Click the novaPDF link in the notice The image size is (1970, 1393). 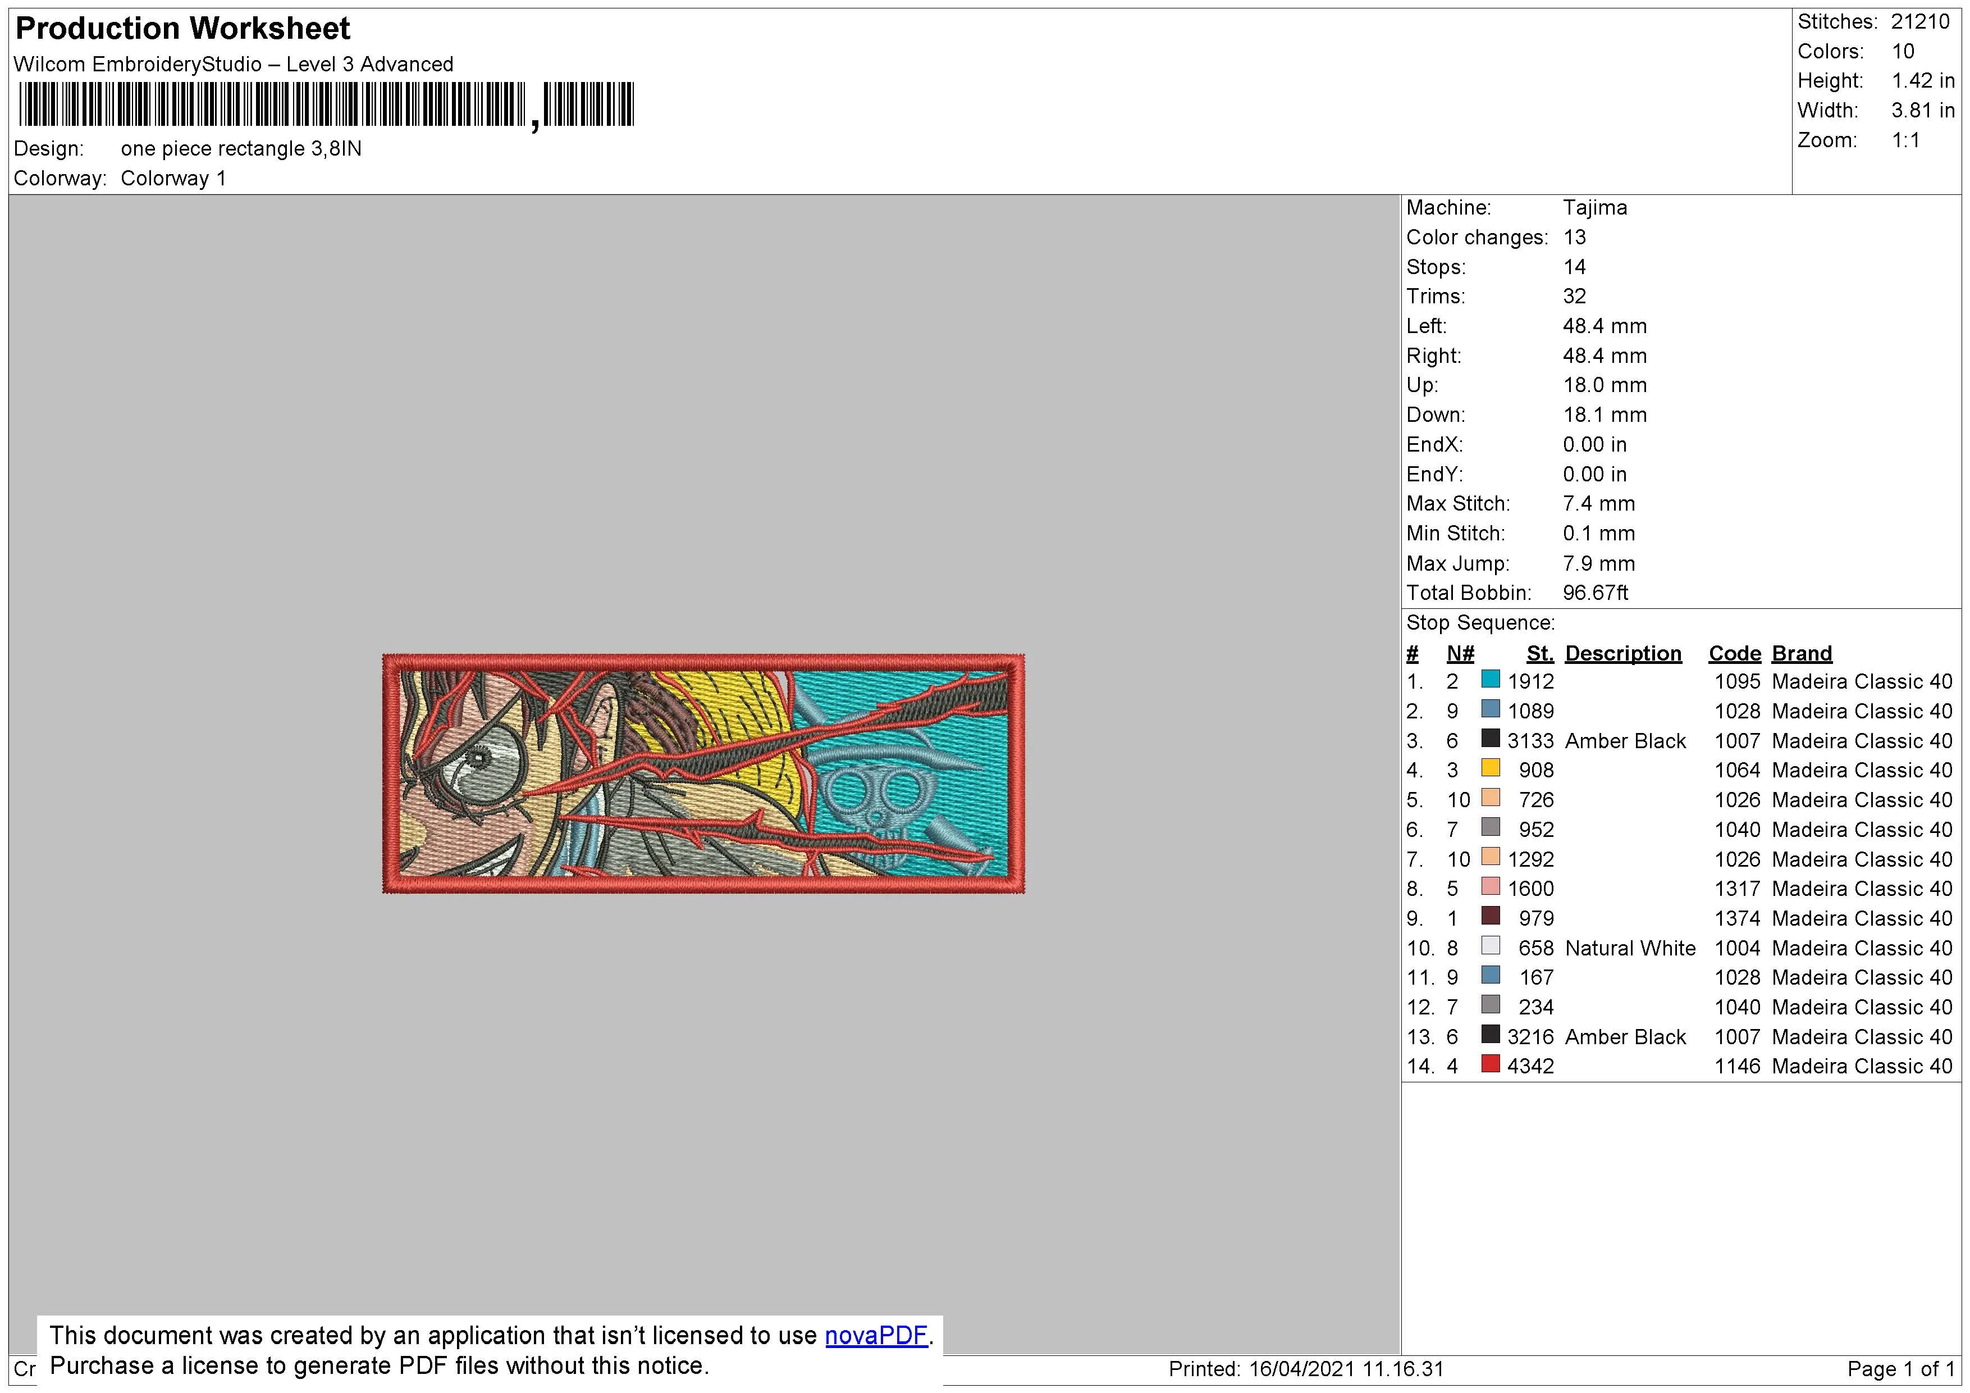(876, 1336)
